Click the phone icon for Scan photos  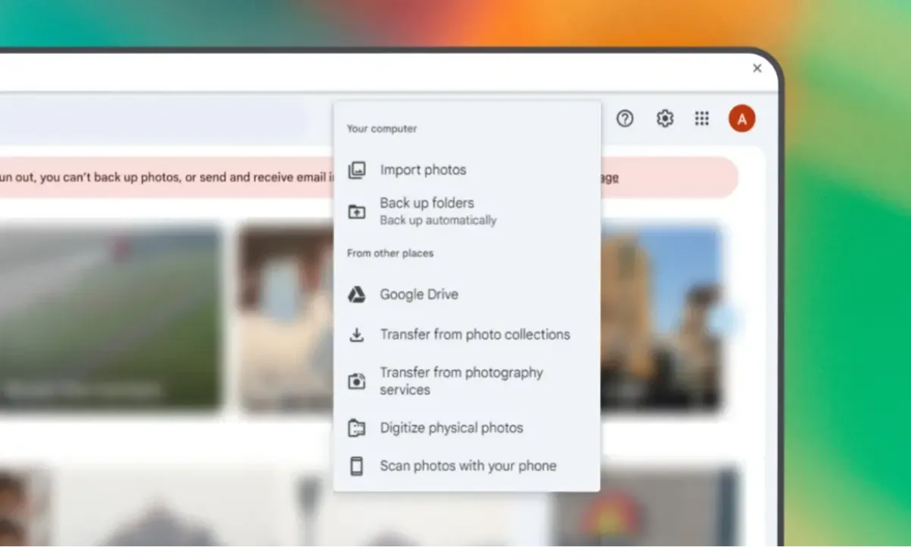[x=357, y=466]
